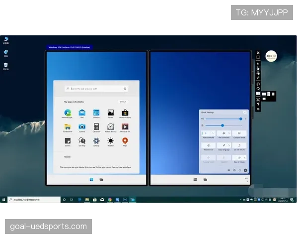This screenshot has width=298, height=239.
Task: Expand Bluetooth tile options arrow
Action: (x=213, y=133)
